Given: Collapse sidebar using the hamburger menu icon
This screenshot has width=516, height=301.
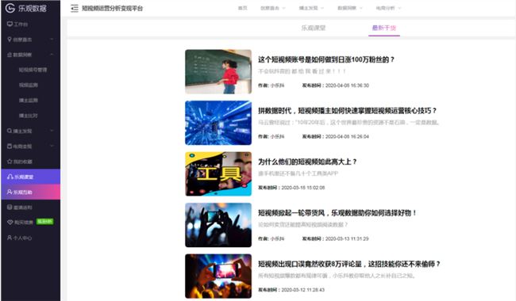Looking at the screenshot, I should [x=75, y=8].
